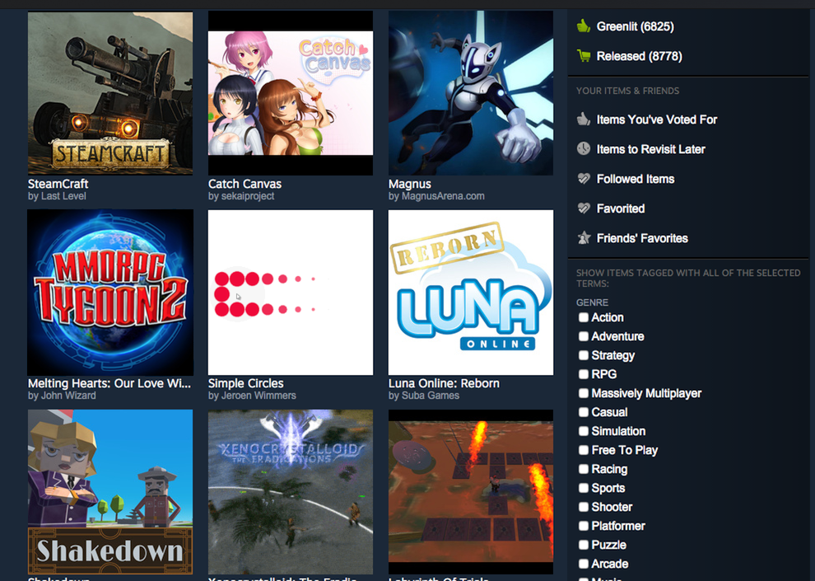Click the Magnus title link
815x581 pixels.
tap(410, 184)
